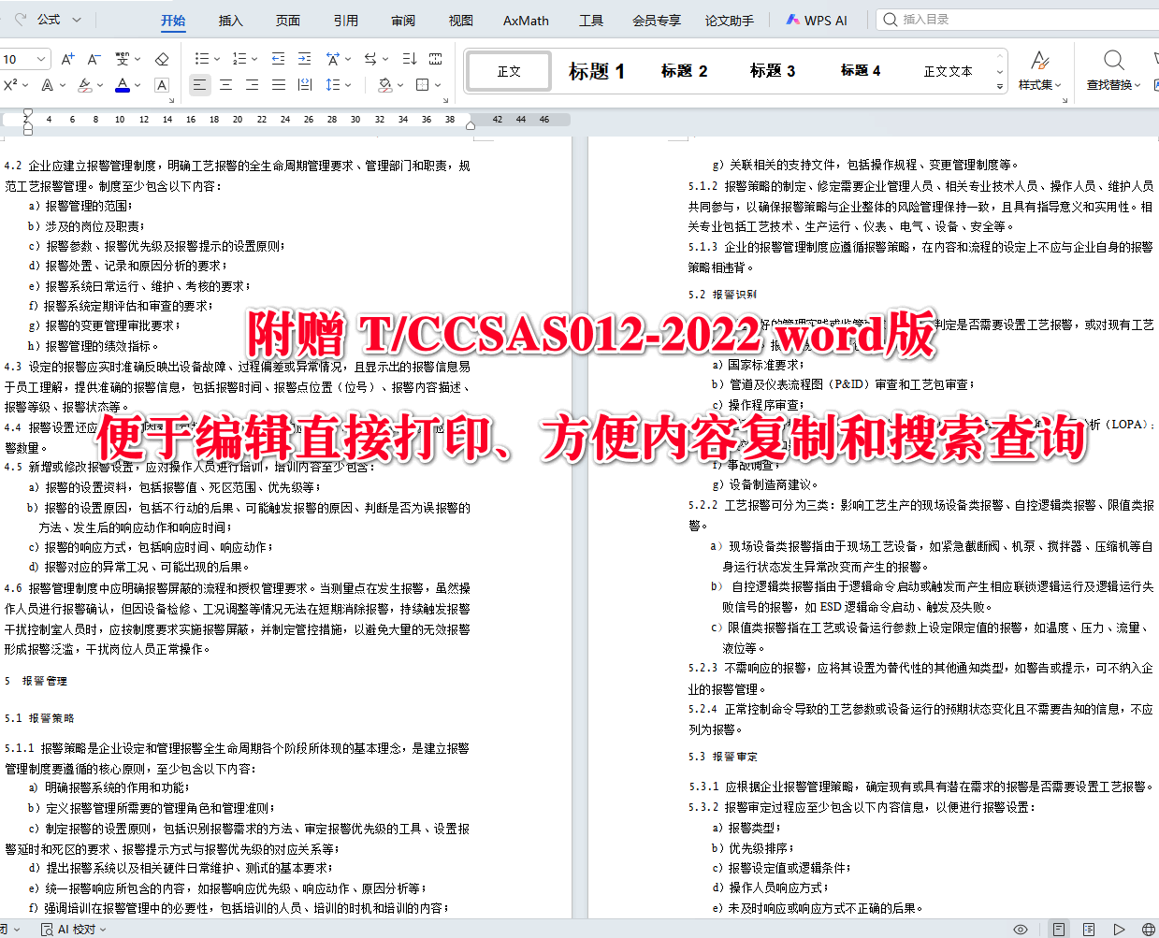The width and height of the screenshot is (1159, 938).
Task: Sort text with the A-Z sort icon
Action: [409, 59]
